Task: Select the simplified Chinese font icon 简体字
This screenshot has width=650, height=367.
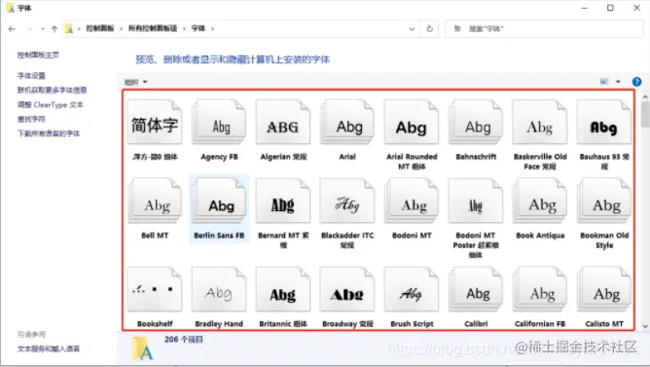Action: (x=155, y=122)
